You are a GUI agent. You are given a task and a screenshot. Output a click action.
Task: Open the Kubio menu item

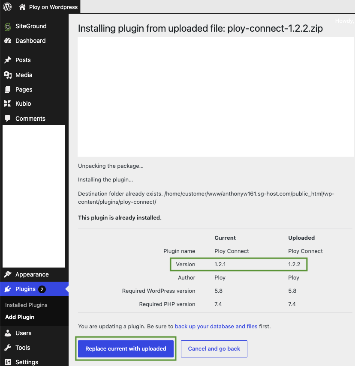pyautogui.click(x=23, y=104)
